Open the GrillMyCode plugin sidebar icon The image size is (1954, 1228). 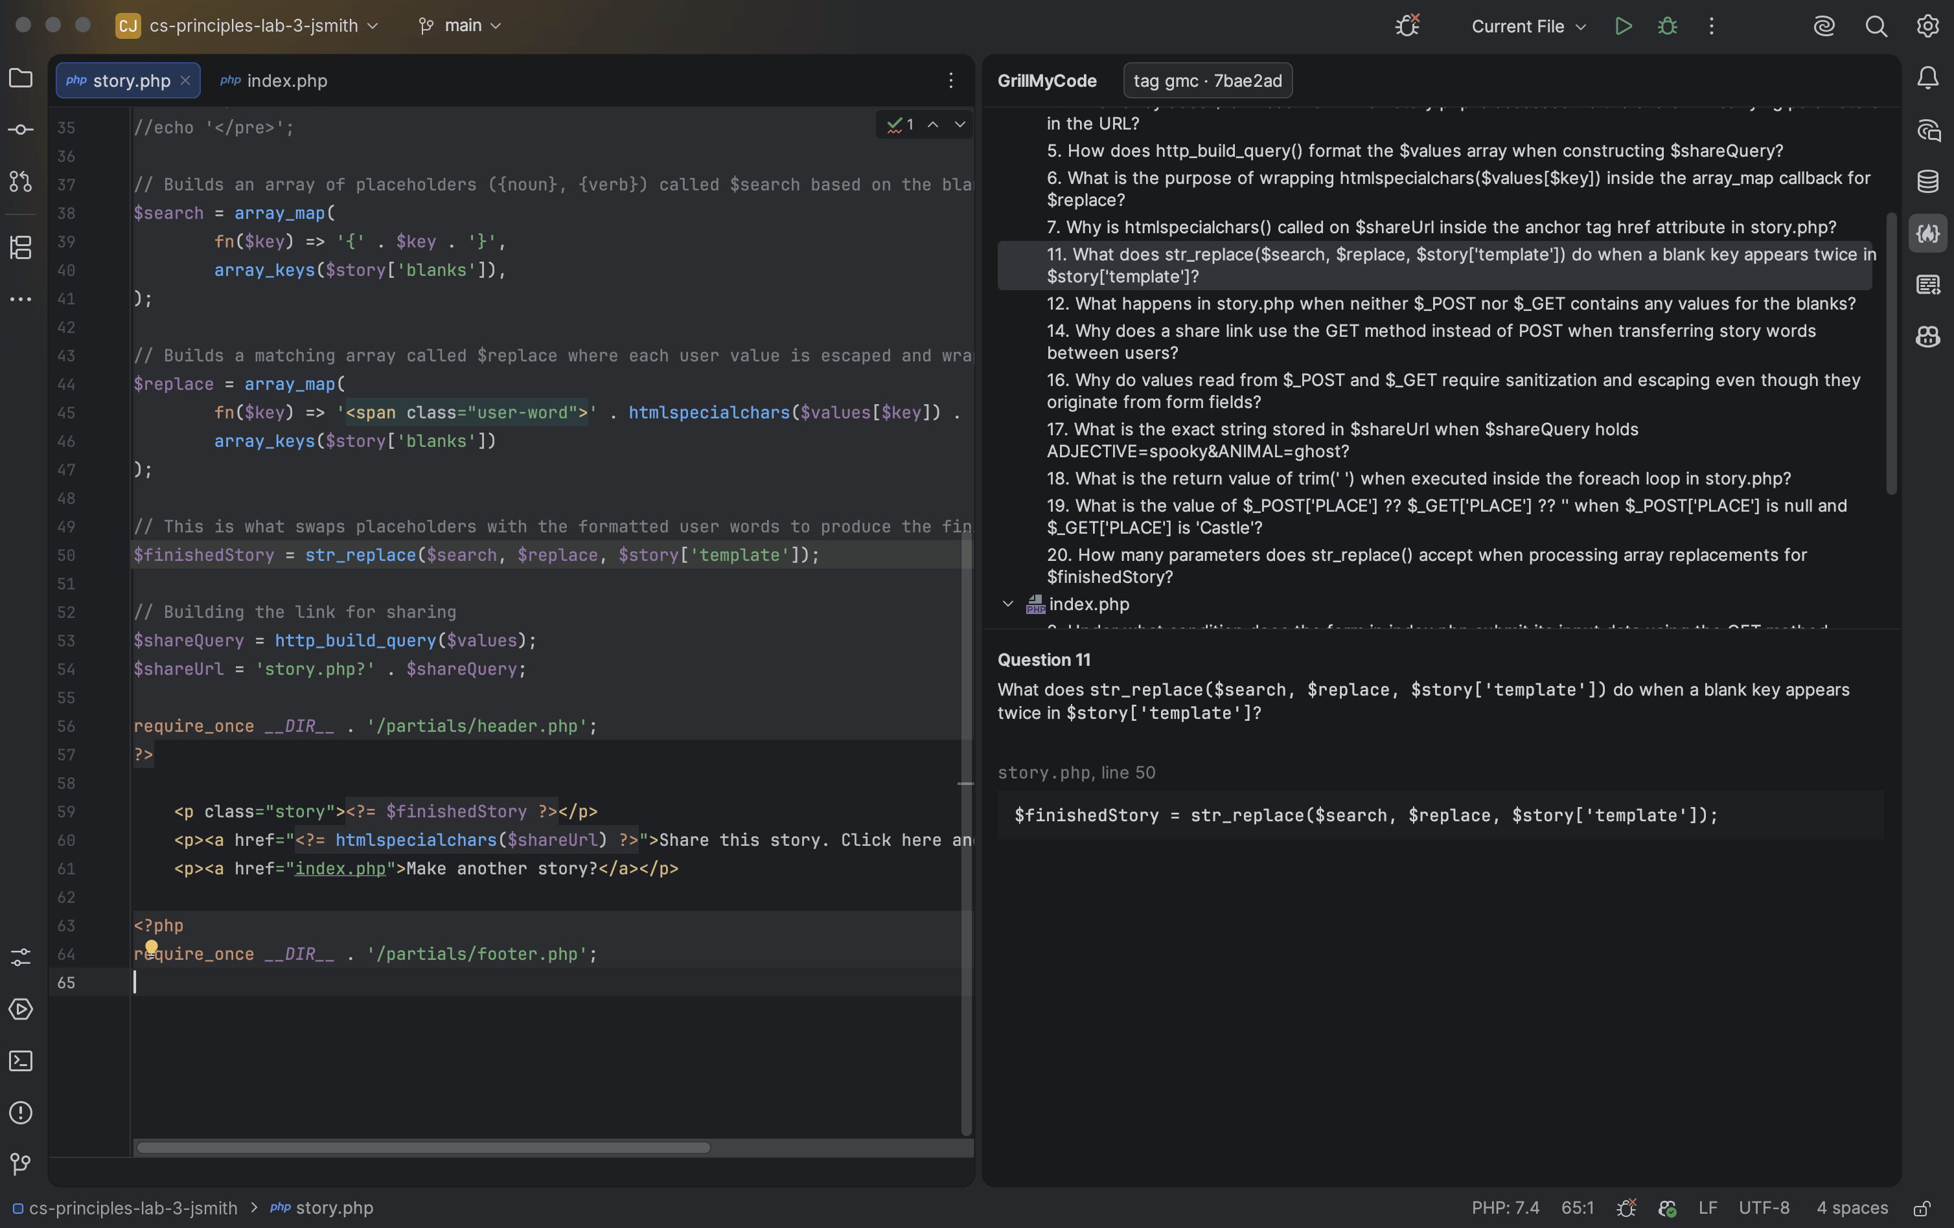(1928, 234)
